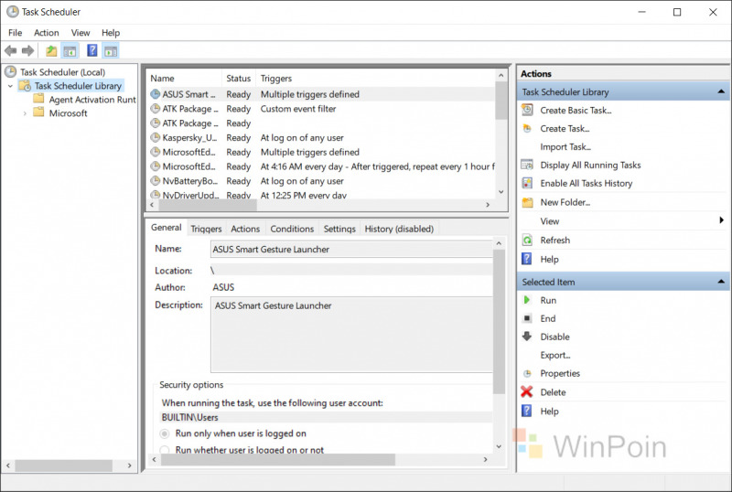732x492 pixels.
Task: Click the green Refresh icon
Action: point(527,240)
